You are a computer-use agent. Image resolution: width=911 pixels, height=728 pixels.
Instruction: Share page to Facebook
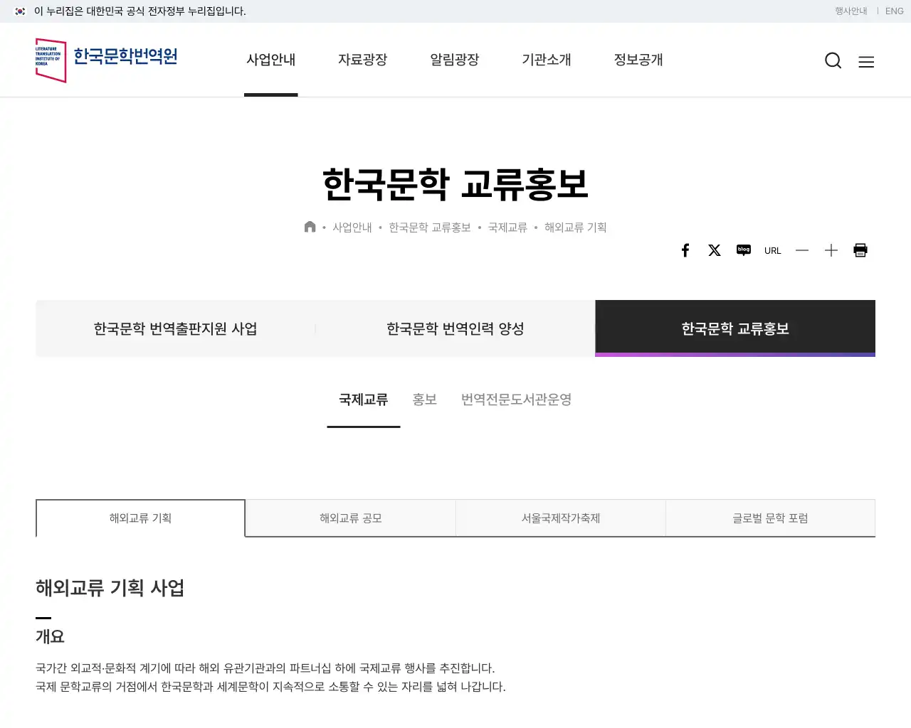(x=685, y=250)
